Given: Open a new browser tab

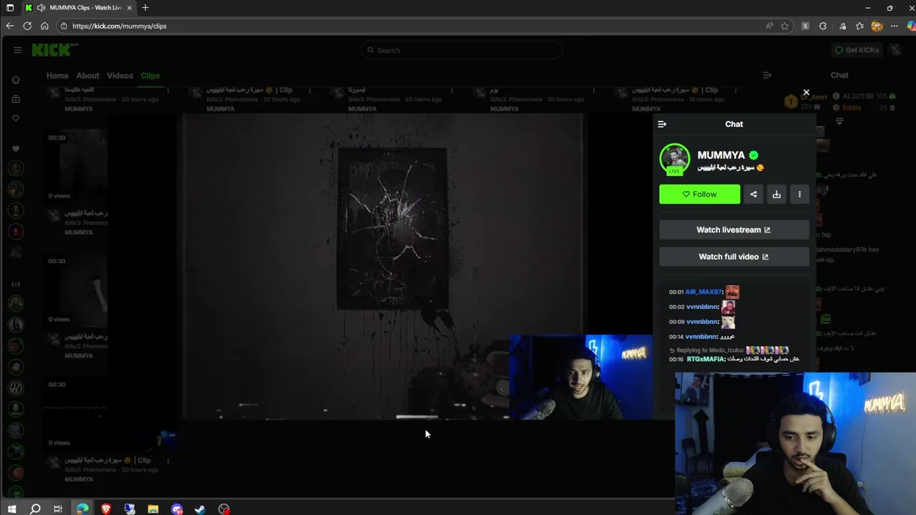Looking at the screenshot, I should (145, 8).
